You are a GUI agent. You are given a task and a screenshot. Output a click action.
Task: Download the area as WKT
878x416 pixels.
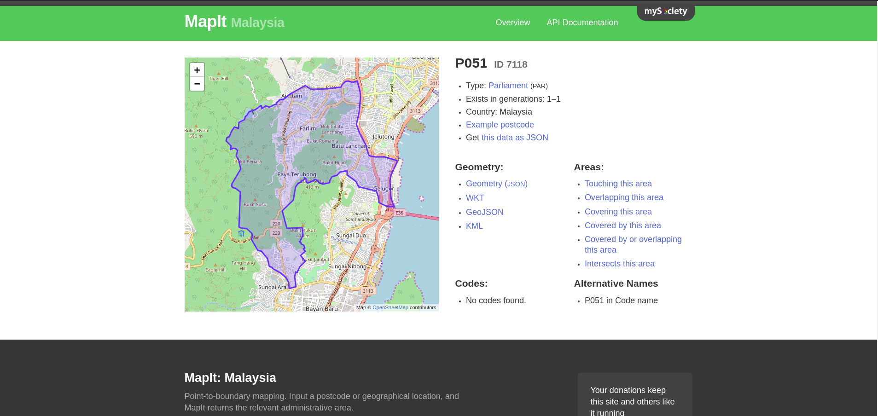pos(475,198)
